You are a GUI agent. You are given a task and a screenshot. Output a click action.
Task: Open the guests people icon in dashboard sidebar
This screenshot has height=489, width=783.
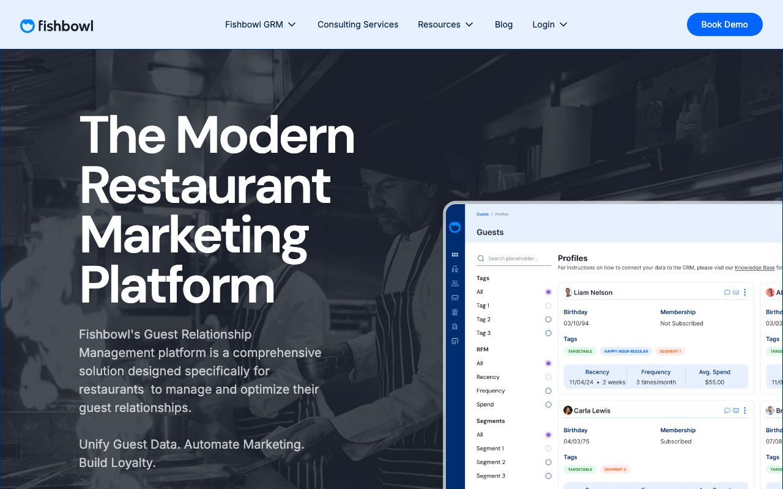455,284
